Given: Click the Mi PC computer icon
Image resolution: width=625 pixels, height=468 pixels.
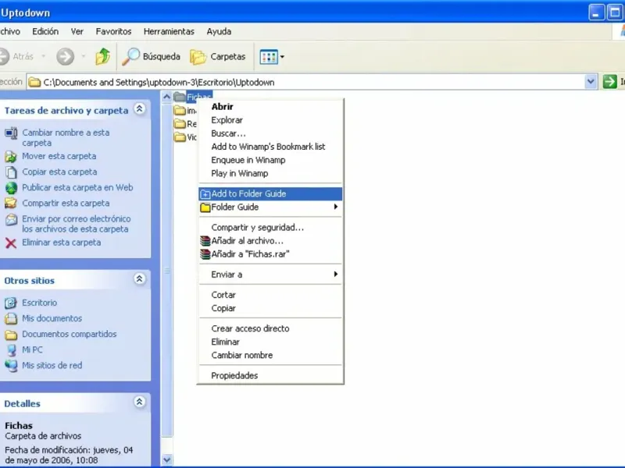Looking at the screenshot, I should (x=11, y=350).
